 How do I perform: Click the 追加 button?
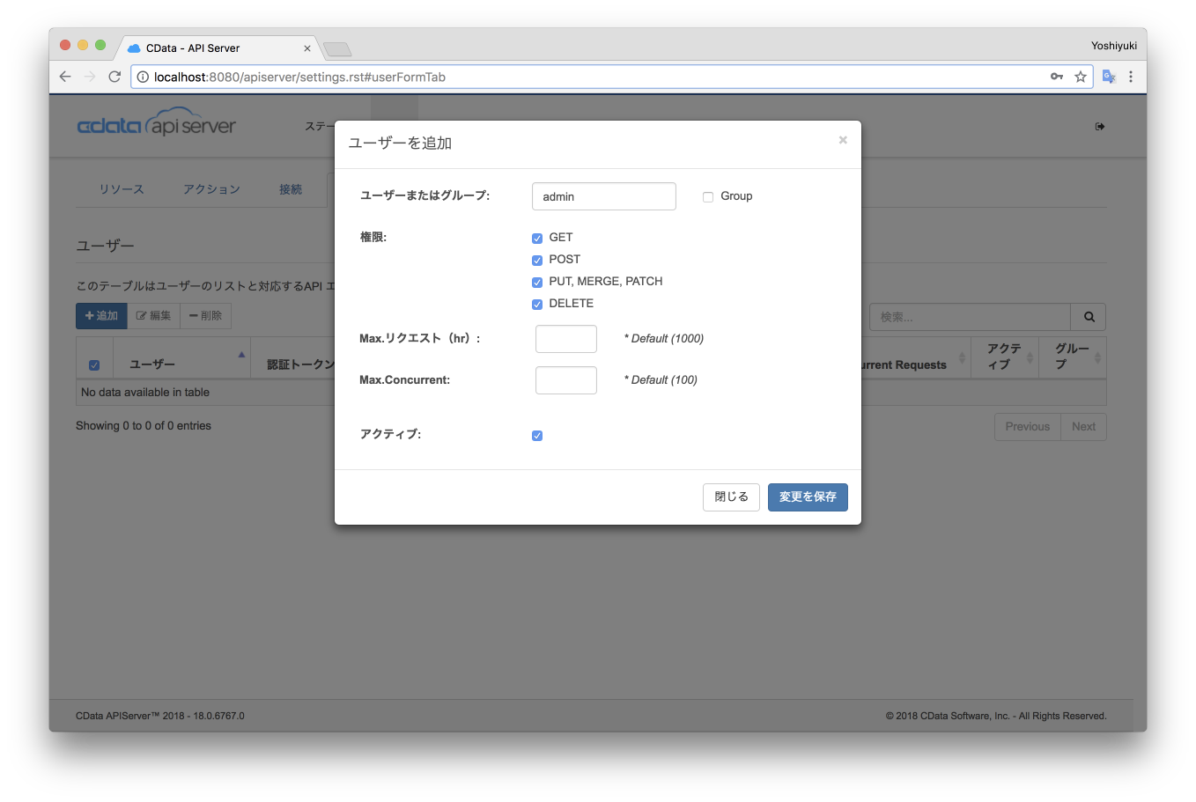tap(101, 316)
